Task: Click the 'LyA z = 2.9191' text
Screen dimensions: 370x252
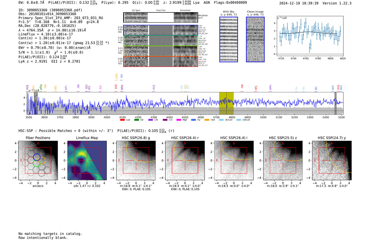Action: (x=33, y=61)
